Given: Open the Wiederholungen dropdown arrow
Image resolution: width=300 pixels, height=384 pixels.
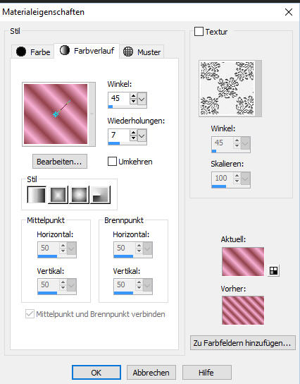Looking at the screenshot, I should (142, 136).
